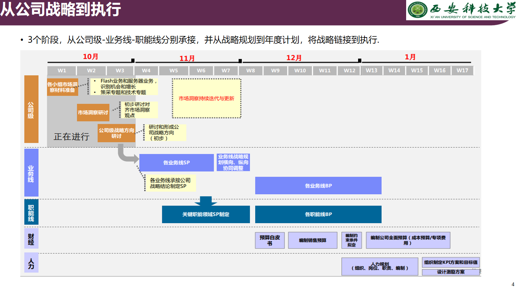
Task: Click week cell W2
Action: [91, 70]
